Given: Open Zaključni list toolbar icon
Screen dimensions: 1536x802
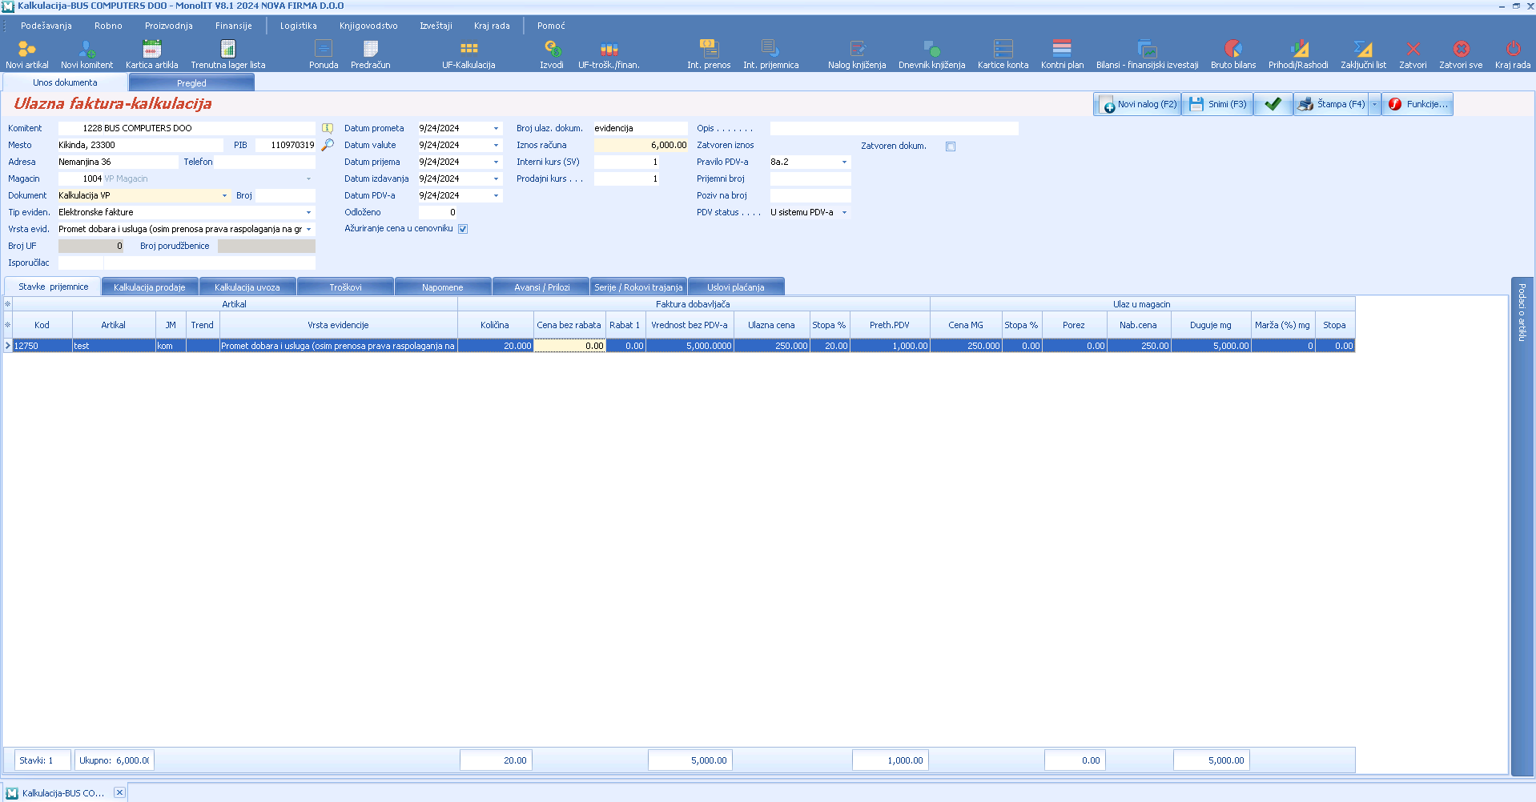Looking at the screenshot, I should tap(1364, 54).
